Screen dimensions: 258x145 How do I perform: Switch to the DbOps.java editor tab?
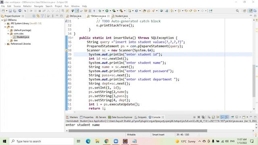(x=74, y=16)
